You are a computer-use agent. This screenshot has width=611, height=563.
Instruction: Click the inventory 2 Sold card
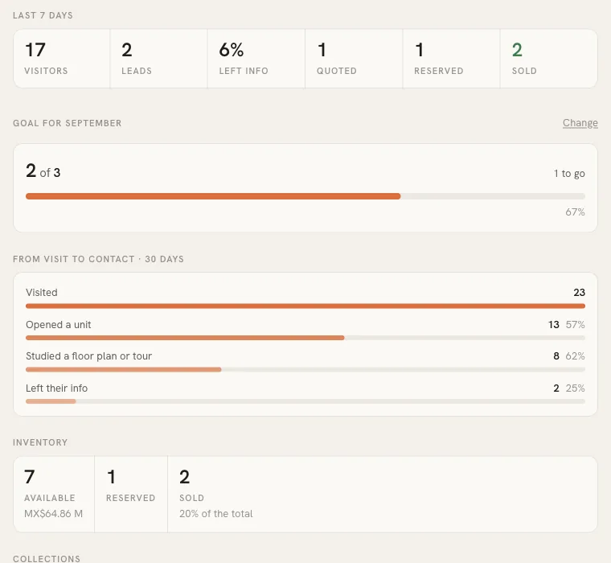click(383, 494)
